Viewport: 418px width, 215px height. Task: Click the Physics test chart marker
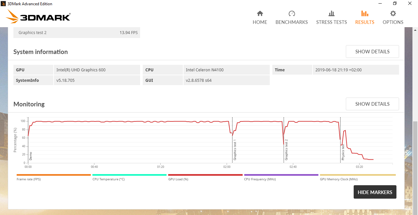pyautogui.click(x=343, y=152)
